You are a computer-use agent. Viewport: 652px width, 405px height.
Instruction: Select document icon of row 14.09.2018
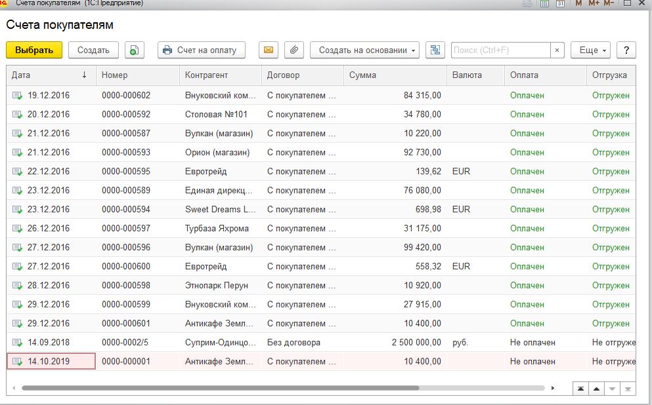point(17,343)
